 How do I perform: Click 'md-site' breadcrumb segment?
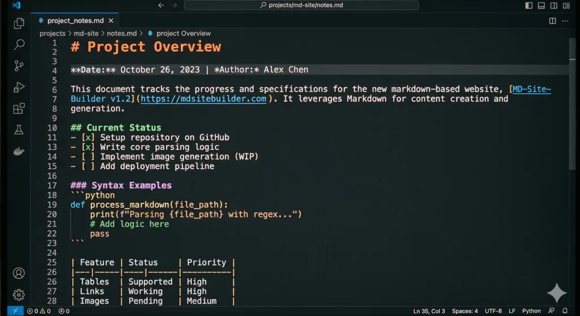tap(86, 33)
